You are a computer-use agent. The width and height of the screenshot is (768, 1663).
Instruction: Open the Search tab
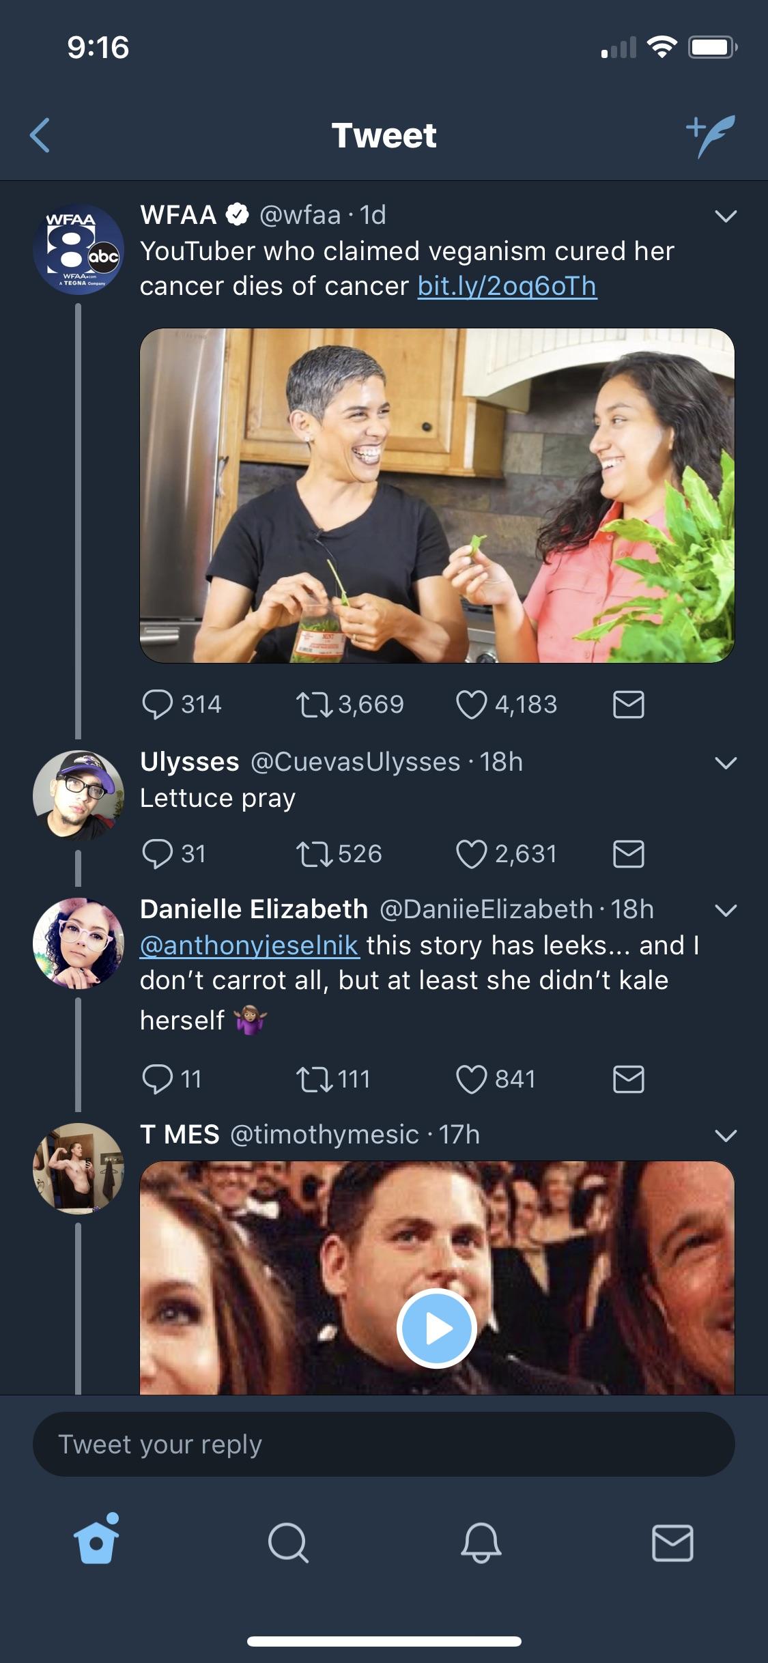288,1543
